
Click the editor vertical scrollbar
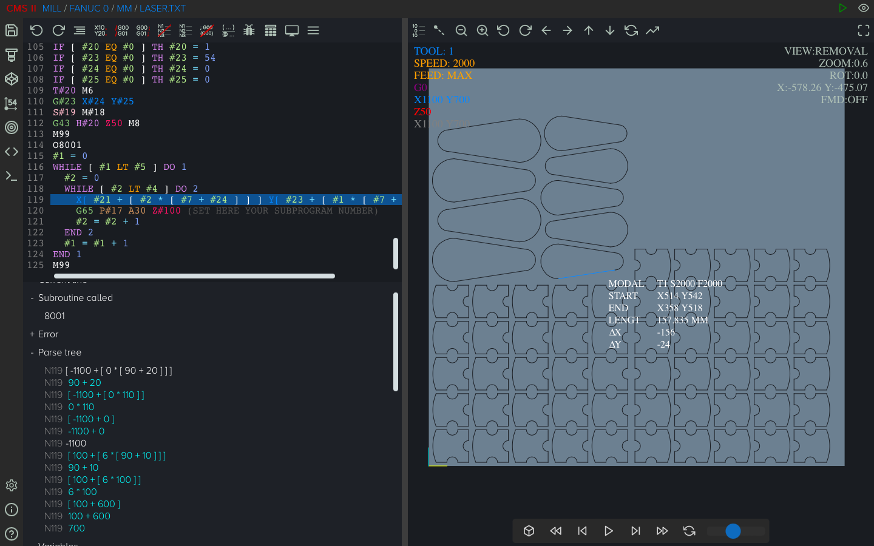pos(396,254)
